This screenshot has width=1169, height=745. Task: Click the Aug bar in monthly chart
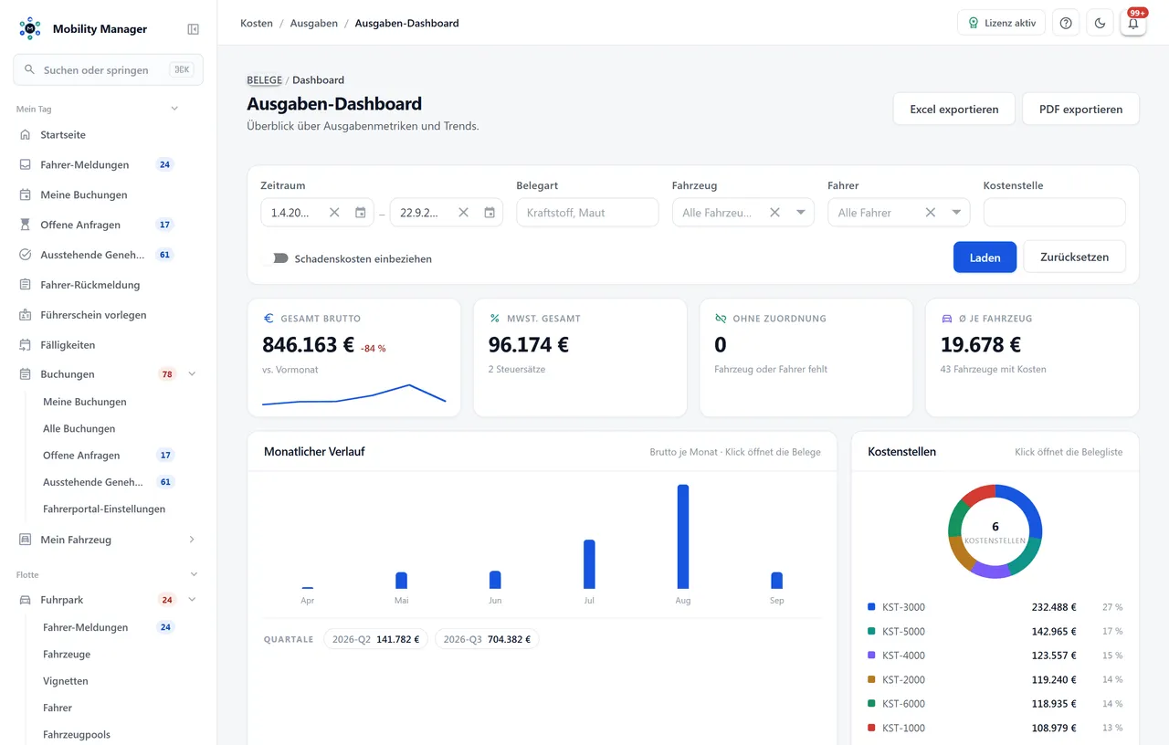point(683,537)
